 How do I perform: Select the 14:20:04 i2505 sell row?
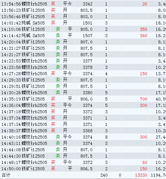(x=83, y=42)
